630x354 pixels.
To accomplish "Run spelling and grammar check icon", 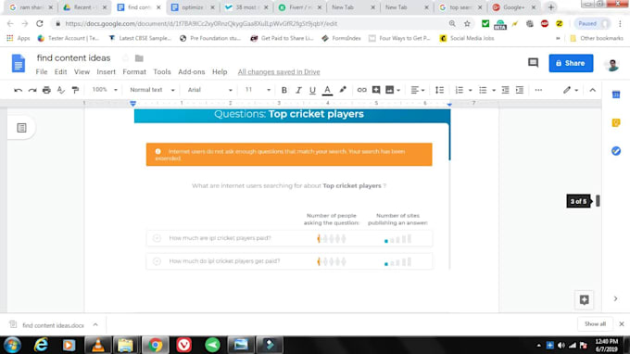I will click(60, 90).
